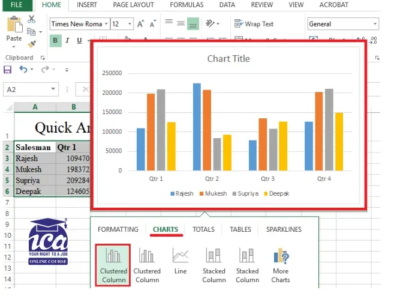Viewport: 394px width, 296px height.
Task: Open the Undo history dropdown arrow
Action: click(x=32, y=69)
